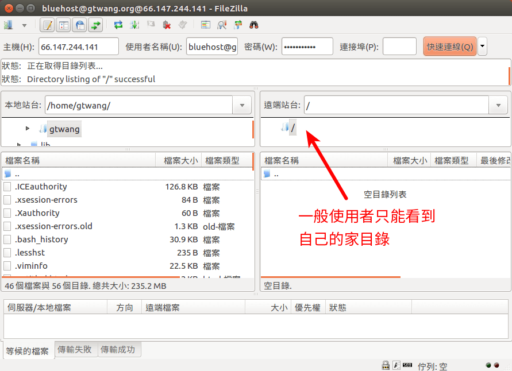Click the refresh file lists icon
512x371 pixels.
coord(118,25)
